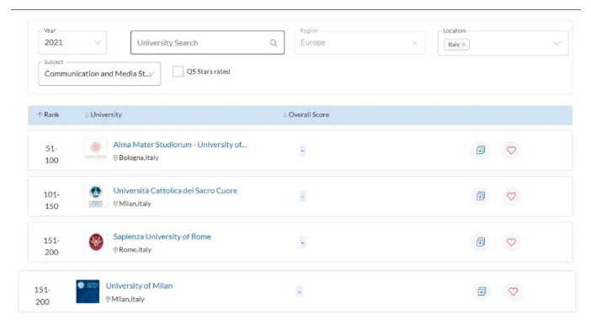This screenshot has height=325, width=591.
Task: Add University of Milan to comparison
Action: [482, 291]
